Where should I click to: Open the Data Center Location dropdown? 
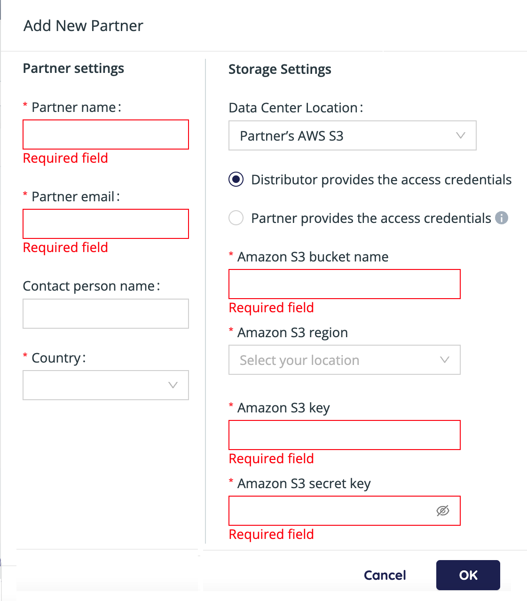click(x=353, y=135)
